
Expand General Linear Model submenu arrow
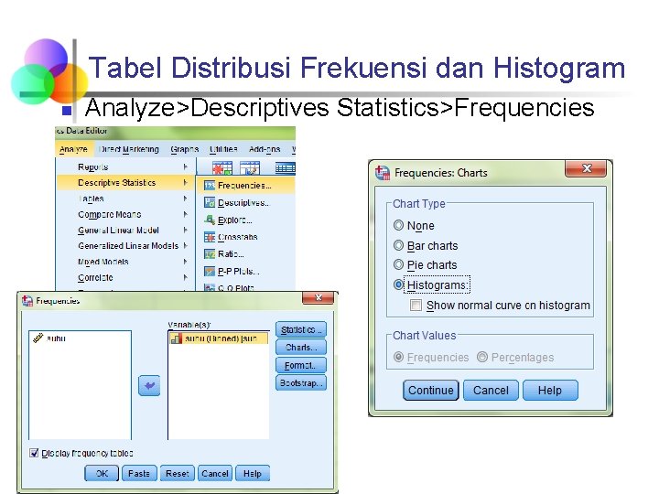tap(185, 231)
